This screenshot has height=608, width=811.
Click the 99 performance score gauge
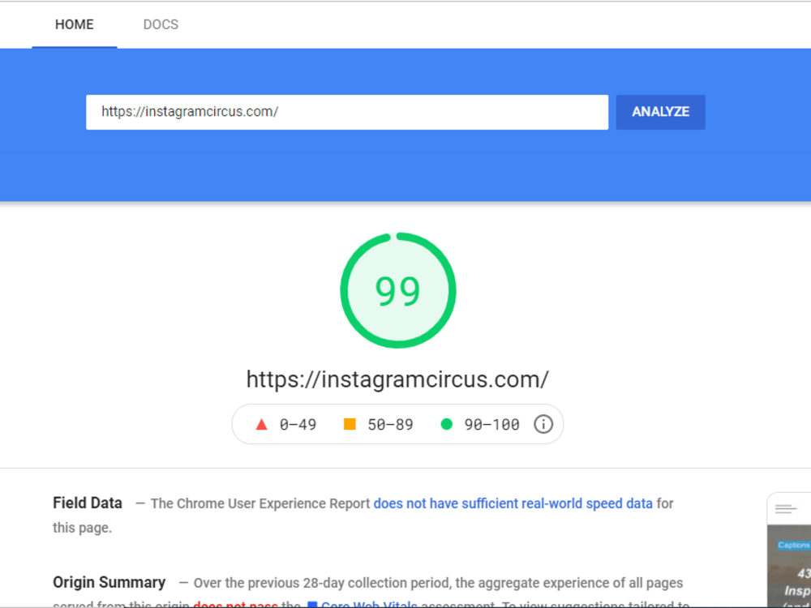[397, 290]
